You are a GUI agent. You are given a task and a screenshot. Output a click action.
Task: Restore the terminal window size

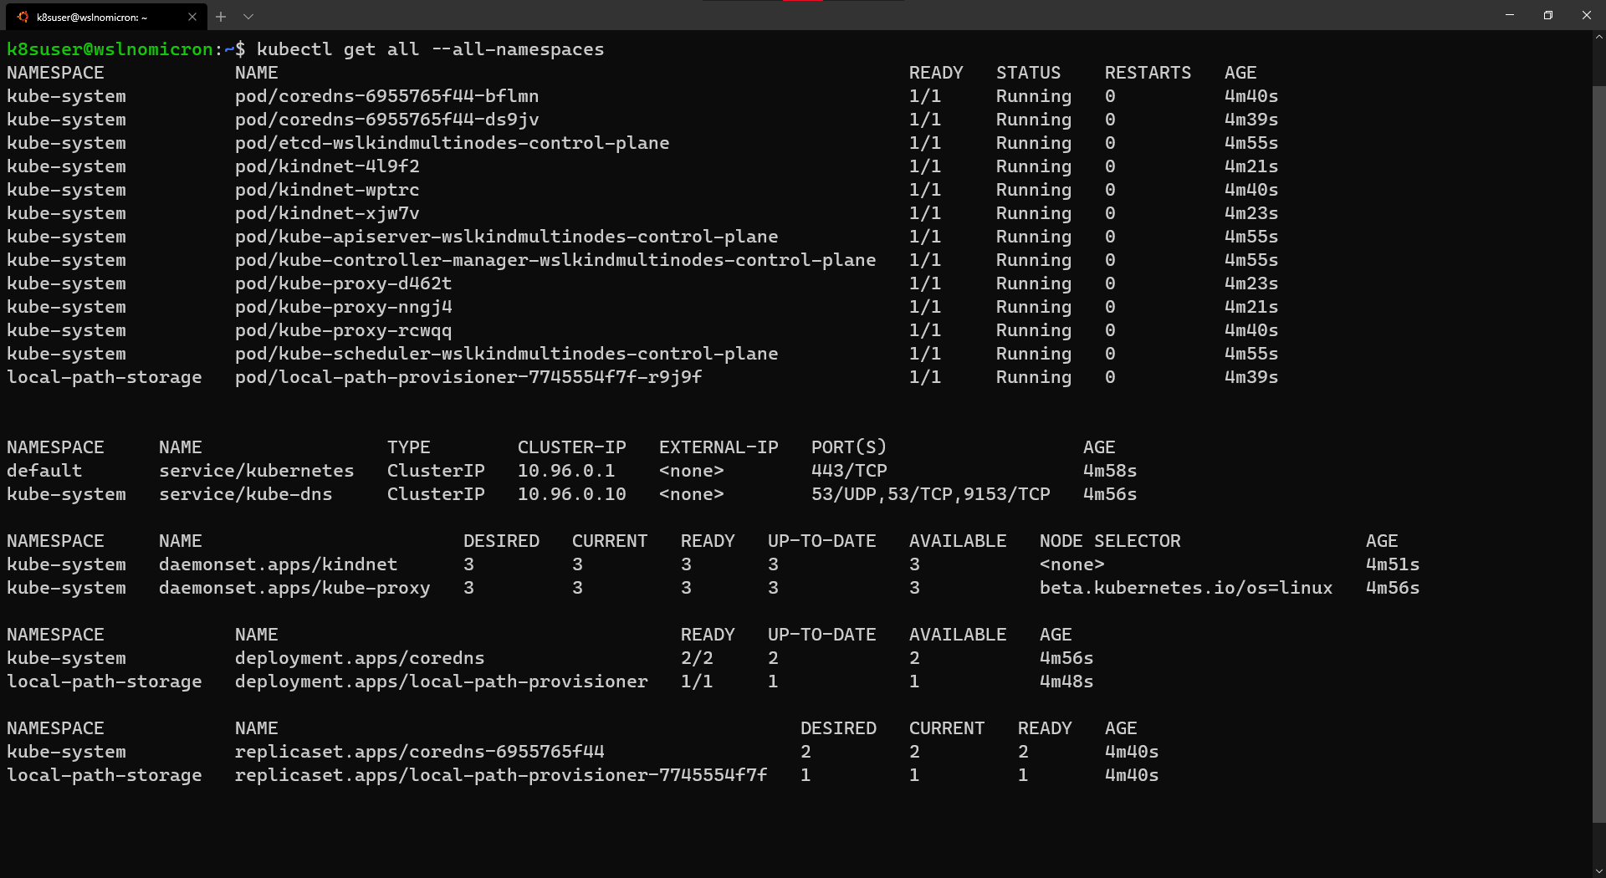tap(1548, 15)
